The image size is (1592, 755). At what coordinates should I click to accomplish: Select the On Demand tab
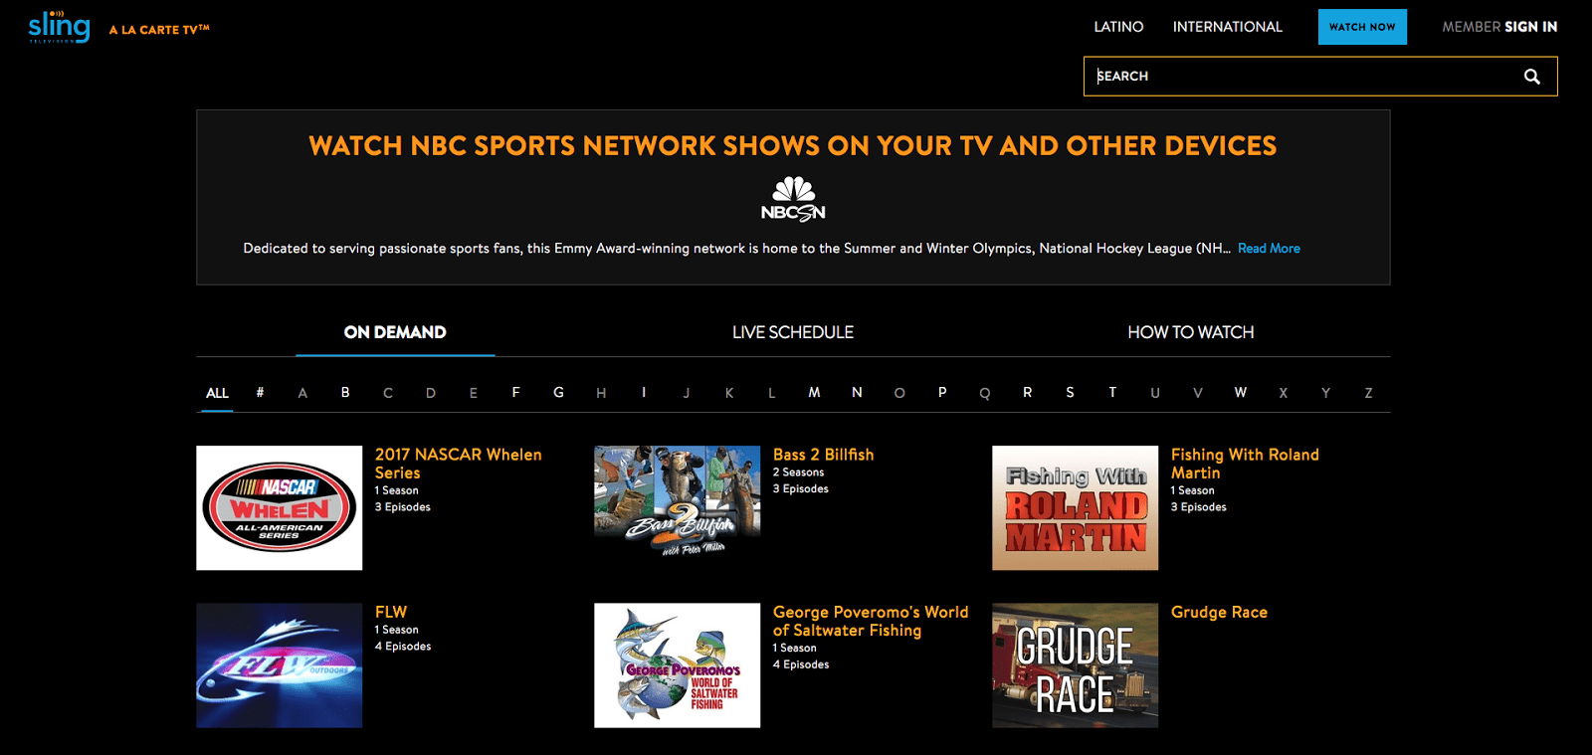395,332
